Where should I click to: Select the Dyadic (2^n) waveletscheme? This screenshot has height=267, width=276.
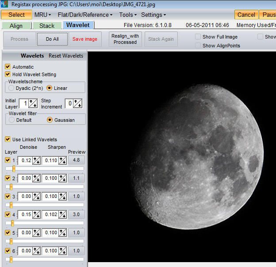click(11, 88)
